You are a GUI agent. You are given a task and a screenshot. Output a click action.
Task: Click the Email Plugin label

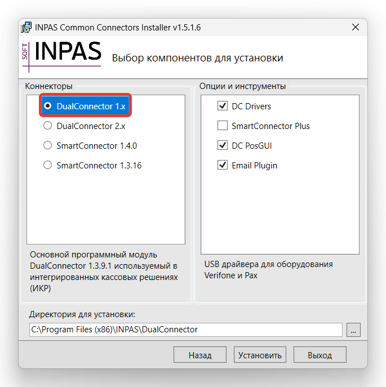coord(254,165)
